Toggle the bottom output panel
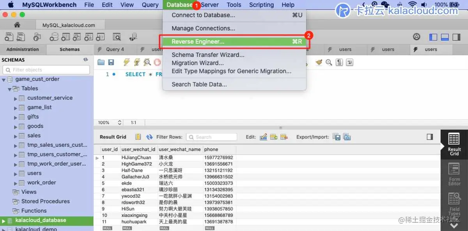The height and width of the screenshot is (231, 468). tap(445, 37)
